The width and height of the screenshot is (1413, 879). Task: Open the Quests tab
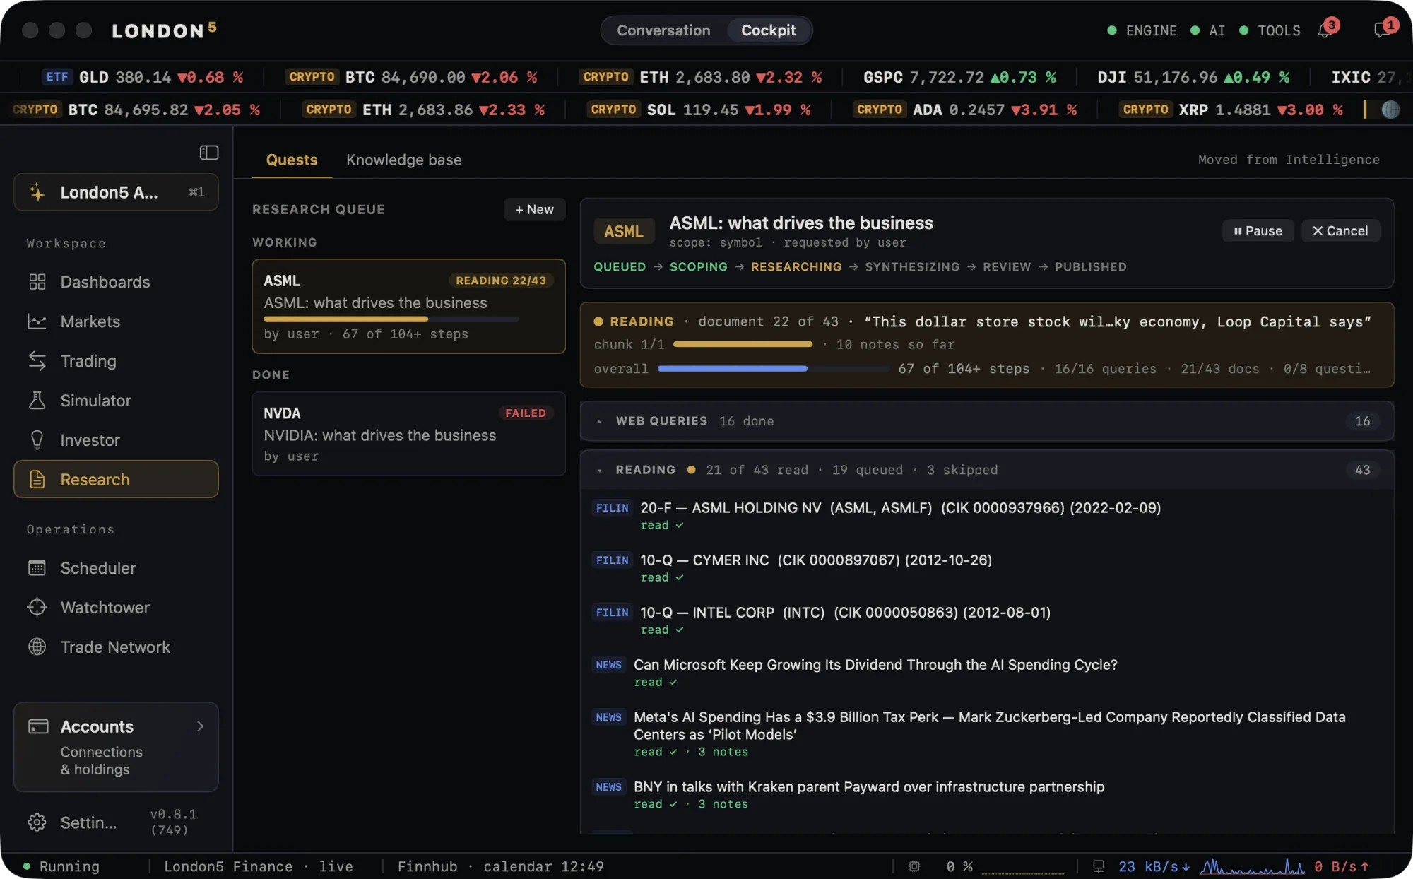pyautogui.click(x=292, y=160)
